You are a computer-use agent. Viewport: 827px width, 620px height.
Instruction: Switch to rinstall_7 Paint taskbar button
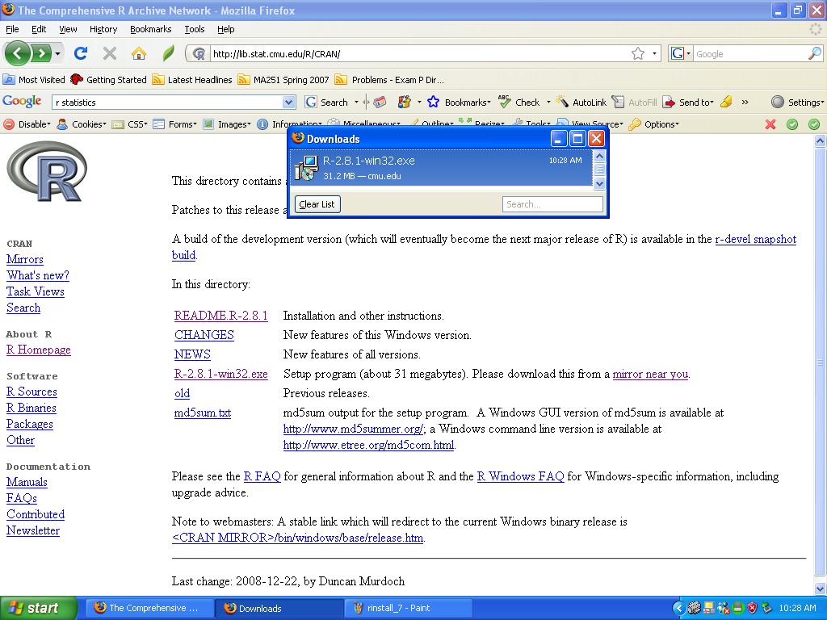(x=409, y=608)
